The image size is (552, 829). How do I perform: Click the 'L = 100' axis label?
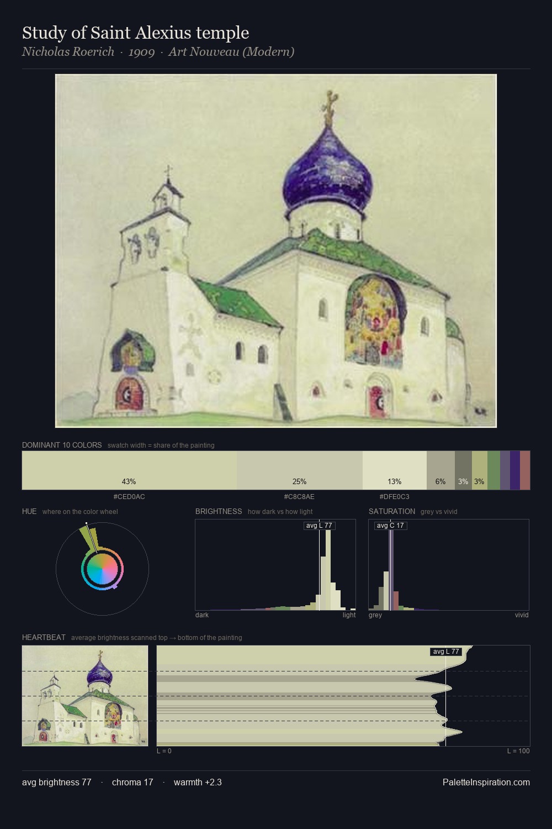[x=518, y=751]
